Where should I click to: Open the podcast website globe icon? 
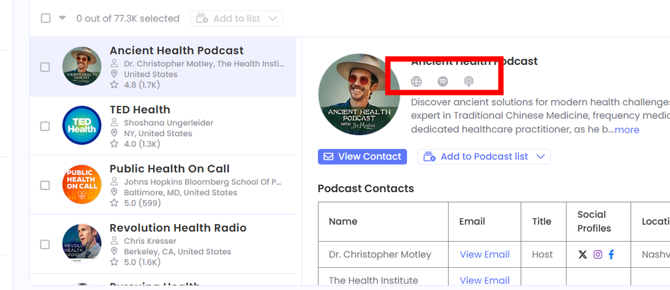click(x=416, y=82)
